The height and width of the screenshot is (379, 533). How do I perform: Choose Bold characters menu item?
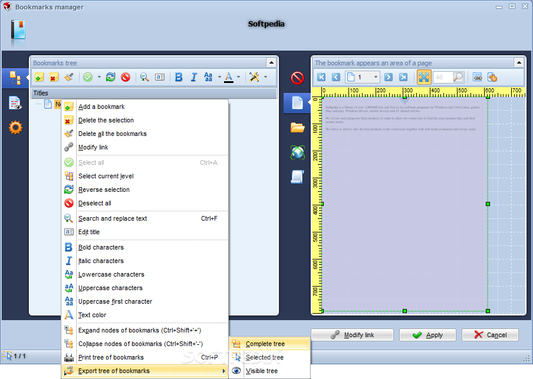145,247
